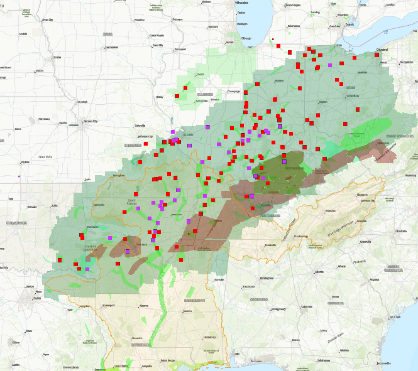Select the small red dot southeast of Chicago
Viewport: 418px width, 371px height.
coord(273,40)
